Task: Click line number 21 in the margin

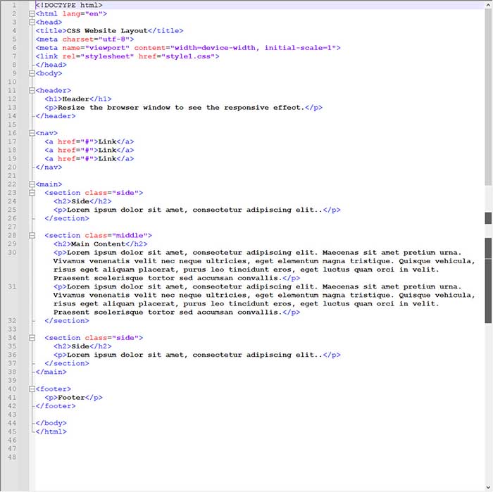Action: pyautogui.click(x=12, y=176)
